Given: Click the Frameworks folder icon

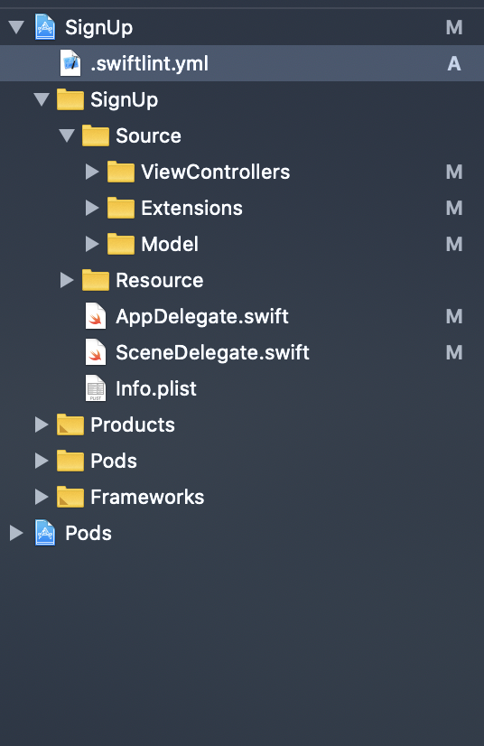Looking at the screenshot, I should [70, 497].
